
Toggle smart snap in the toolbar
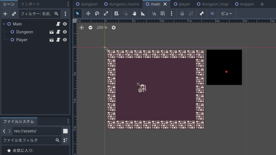154,13
